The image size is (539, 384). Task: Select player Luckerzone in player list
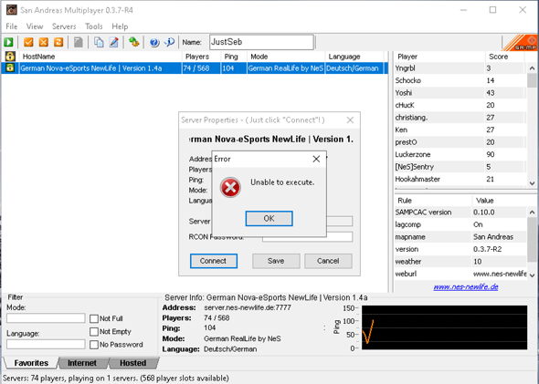(460, 154)
